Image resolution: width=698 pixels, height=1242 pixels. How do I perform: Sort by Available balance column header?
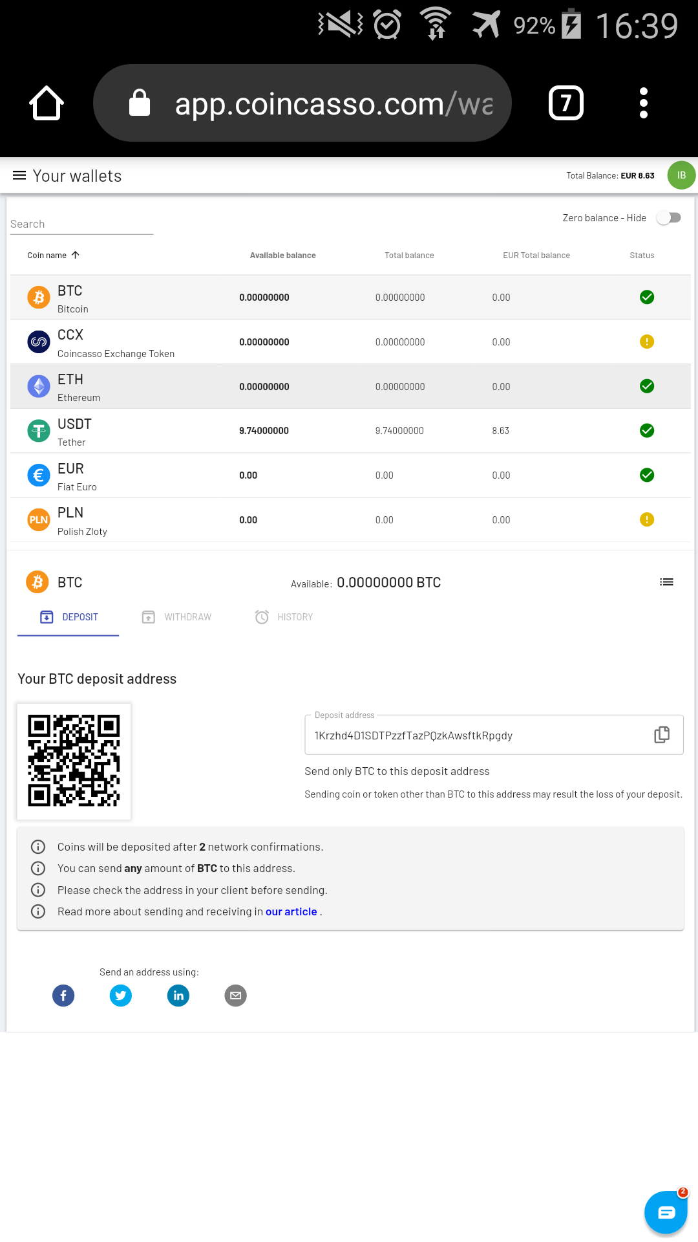pos(282,256)
